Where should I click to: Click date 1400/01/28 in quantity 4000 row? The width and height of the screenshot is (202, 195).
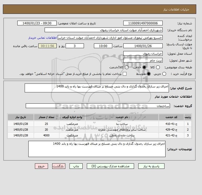click(x=21, y=135)
